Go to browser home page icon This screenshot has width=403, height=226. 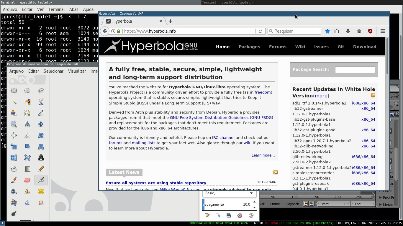coord(359,31)
